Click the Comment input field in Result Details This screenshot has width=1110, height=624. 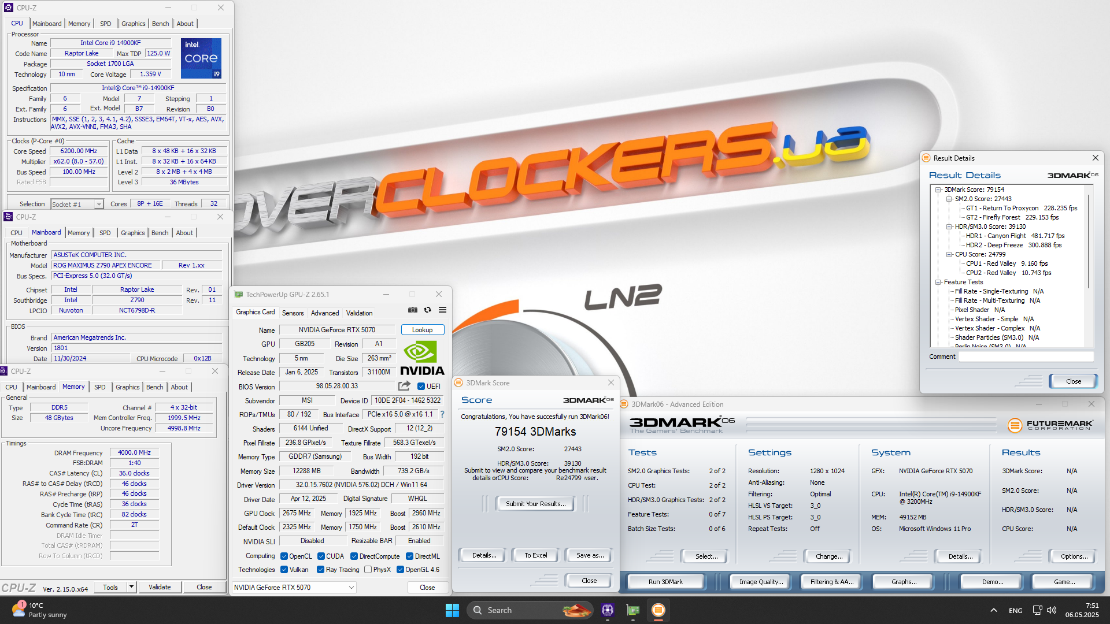(1026, 356)
